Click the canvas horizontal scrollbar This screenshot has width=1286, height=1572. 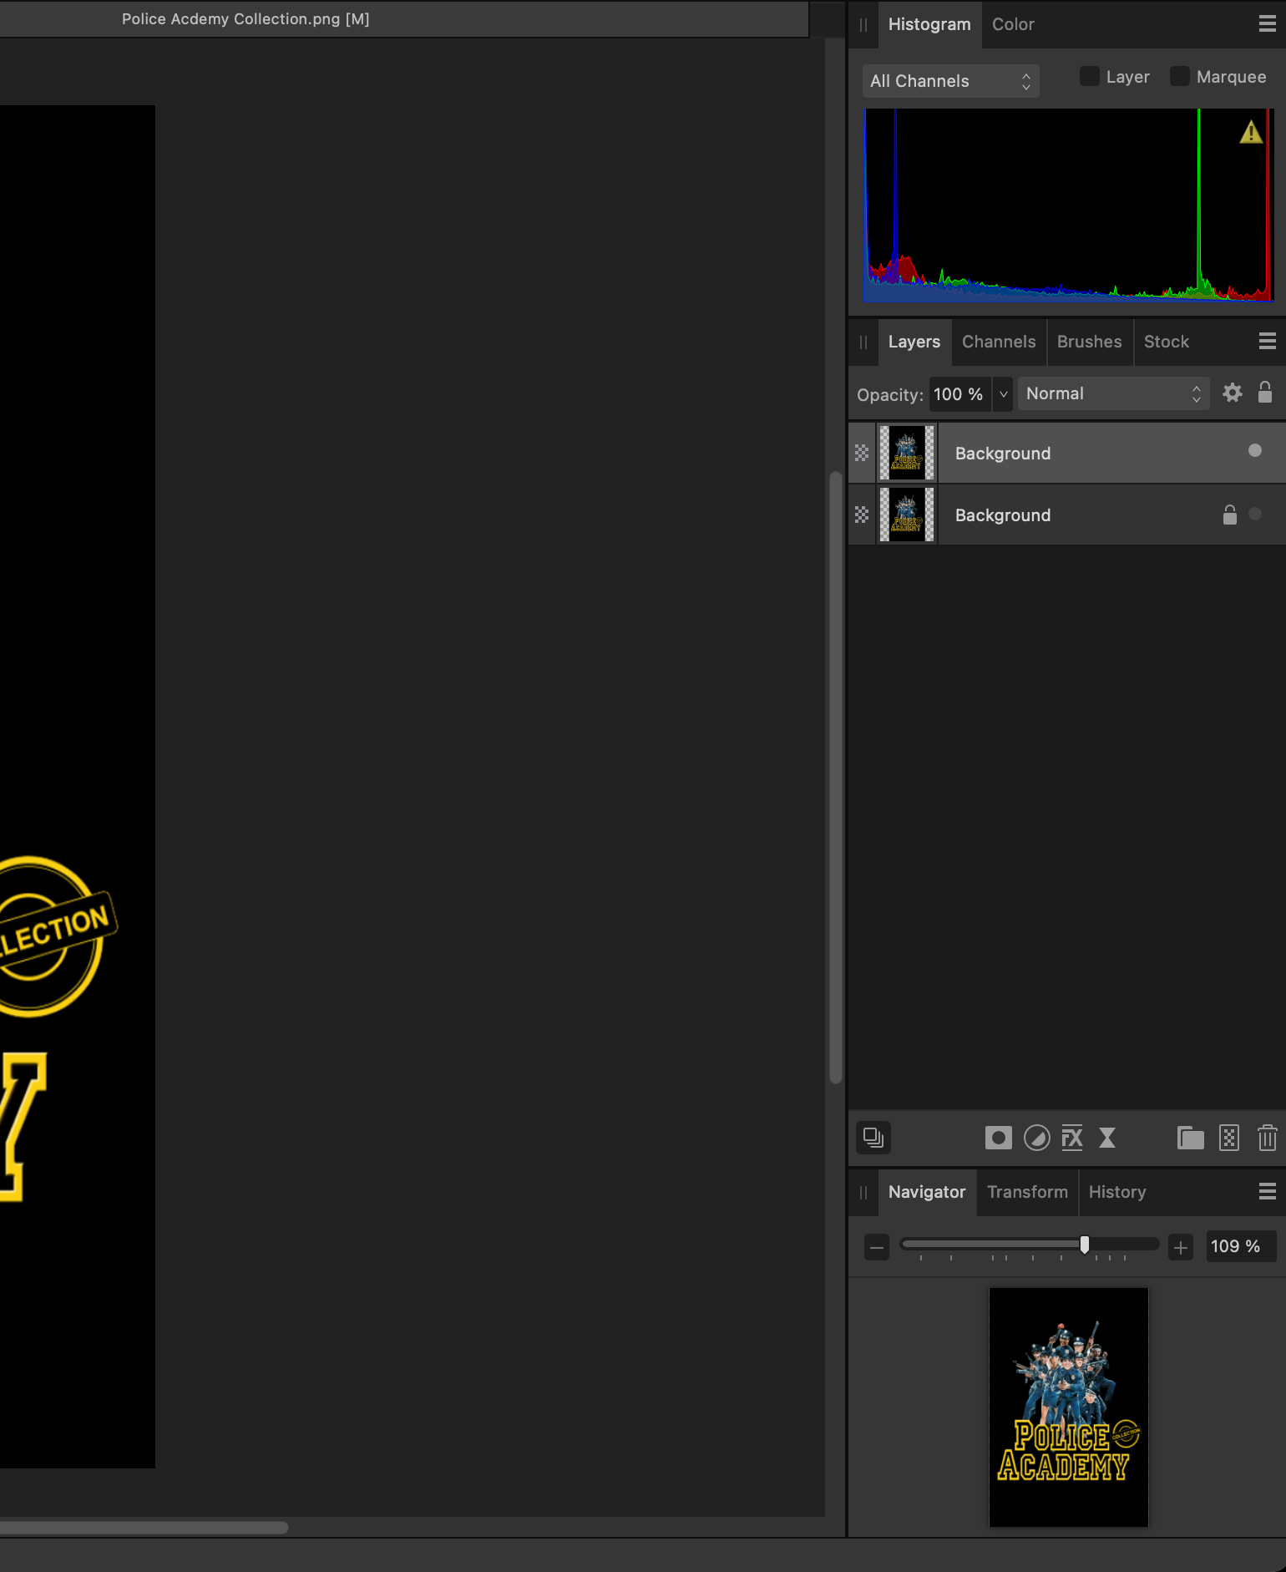(144, 1528)
